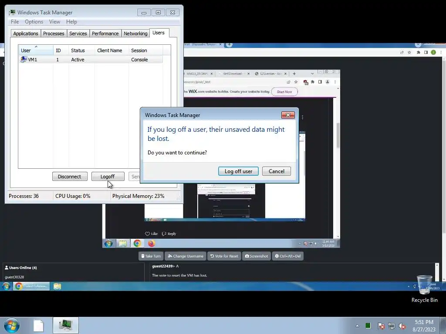
Task: Sort by the User column header
Action: click(36, 50)
